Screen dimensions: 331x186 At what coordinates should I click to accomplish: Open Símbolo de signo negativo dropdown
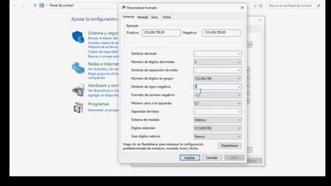217,87
